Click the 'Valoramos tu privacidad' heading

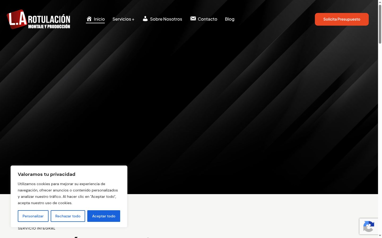click(46, 174)
